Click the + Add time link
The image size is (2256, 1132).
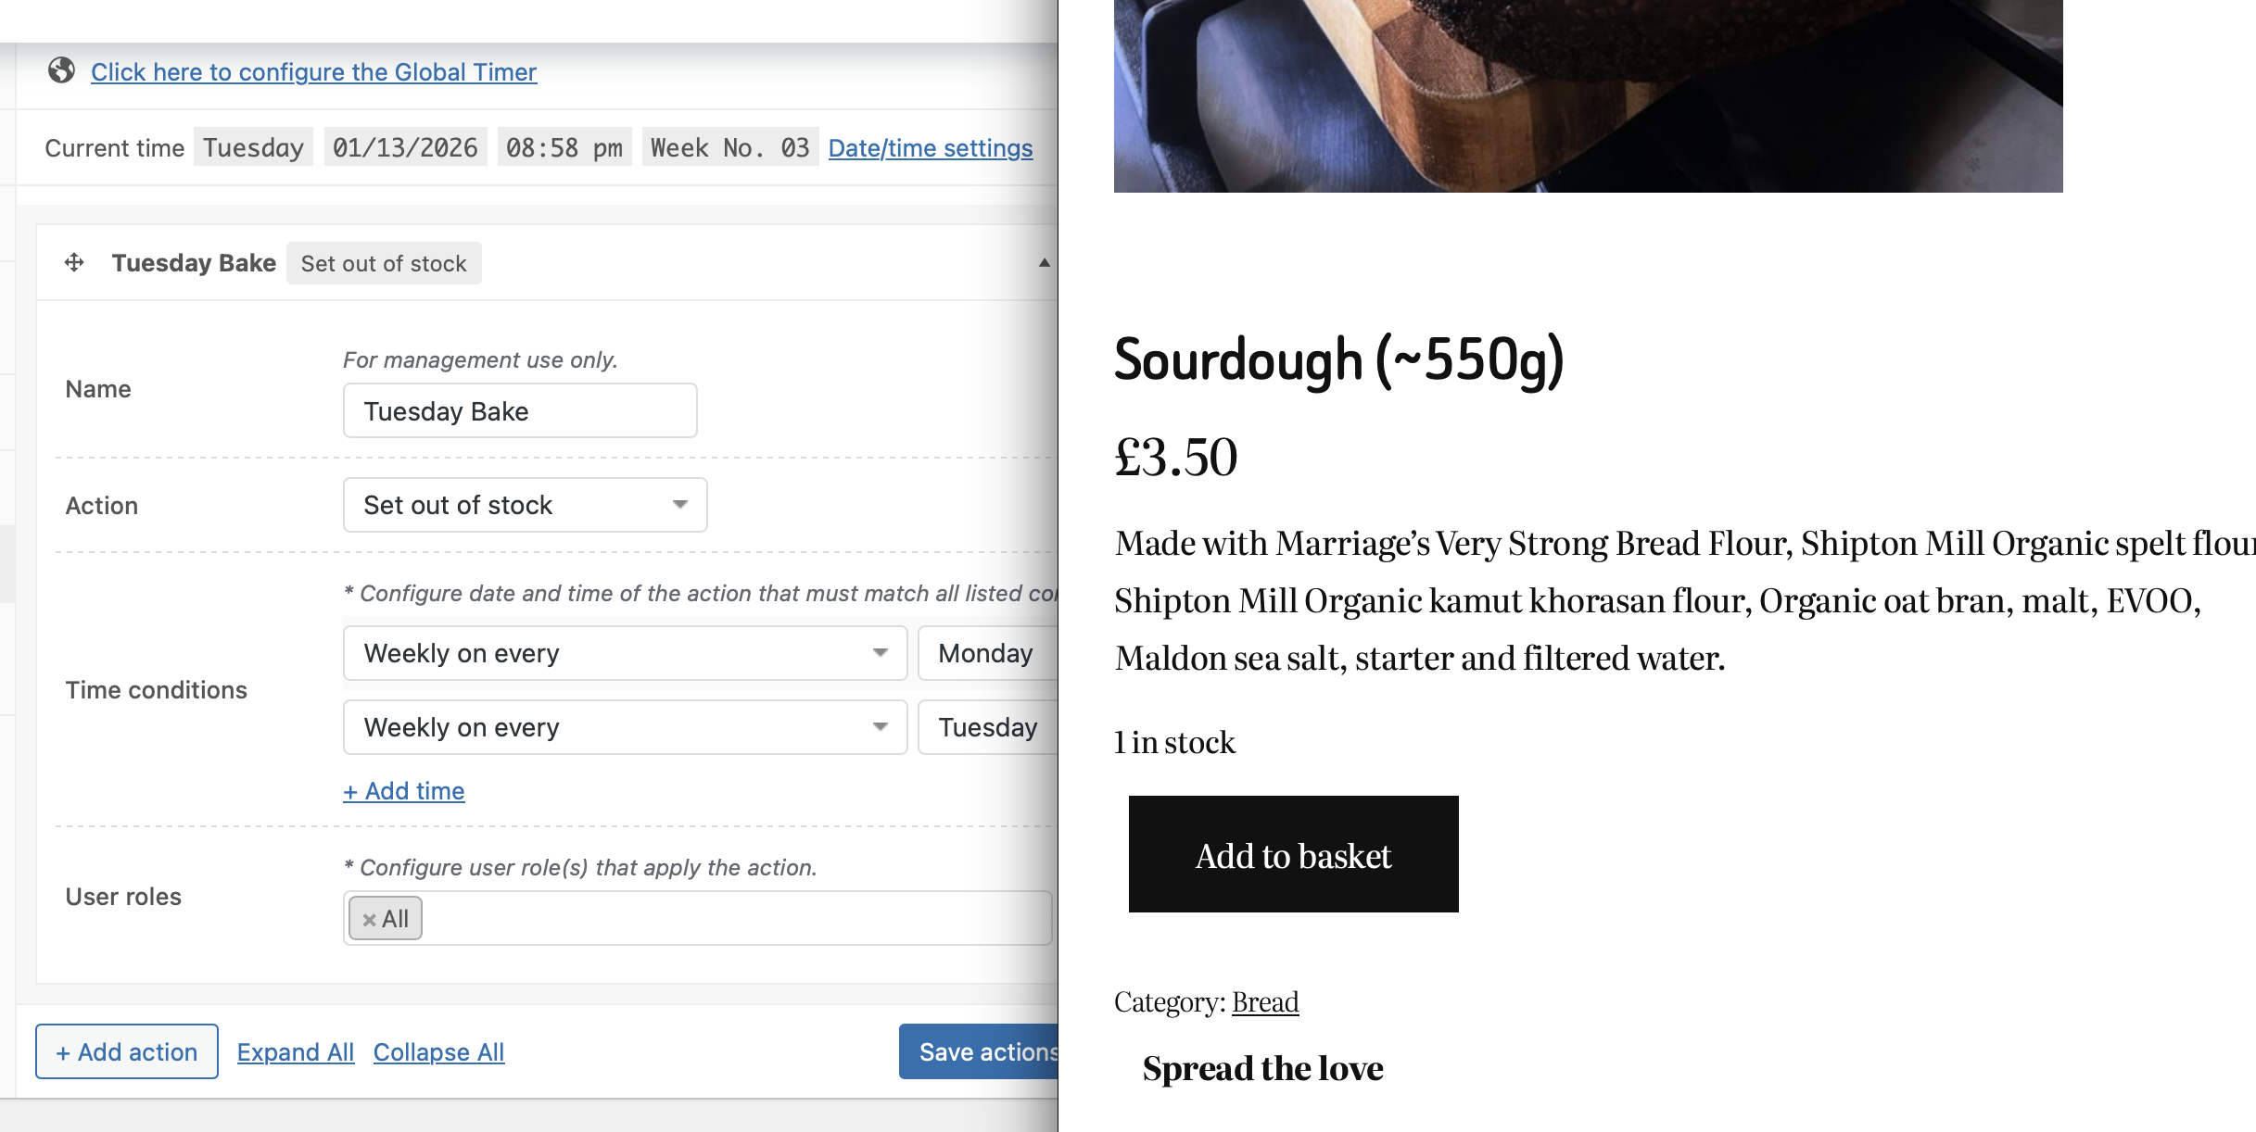pos(404,791)
